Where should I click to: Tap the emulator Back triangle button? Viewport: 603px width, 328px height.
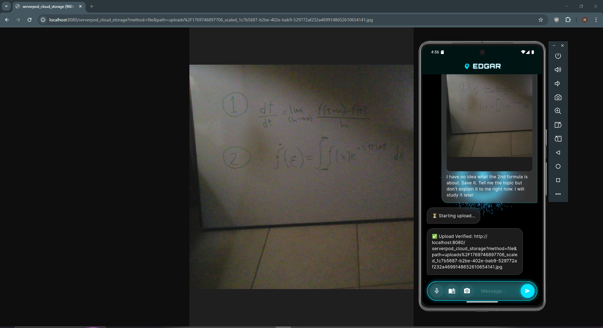558,153
